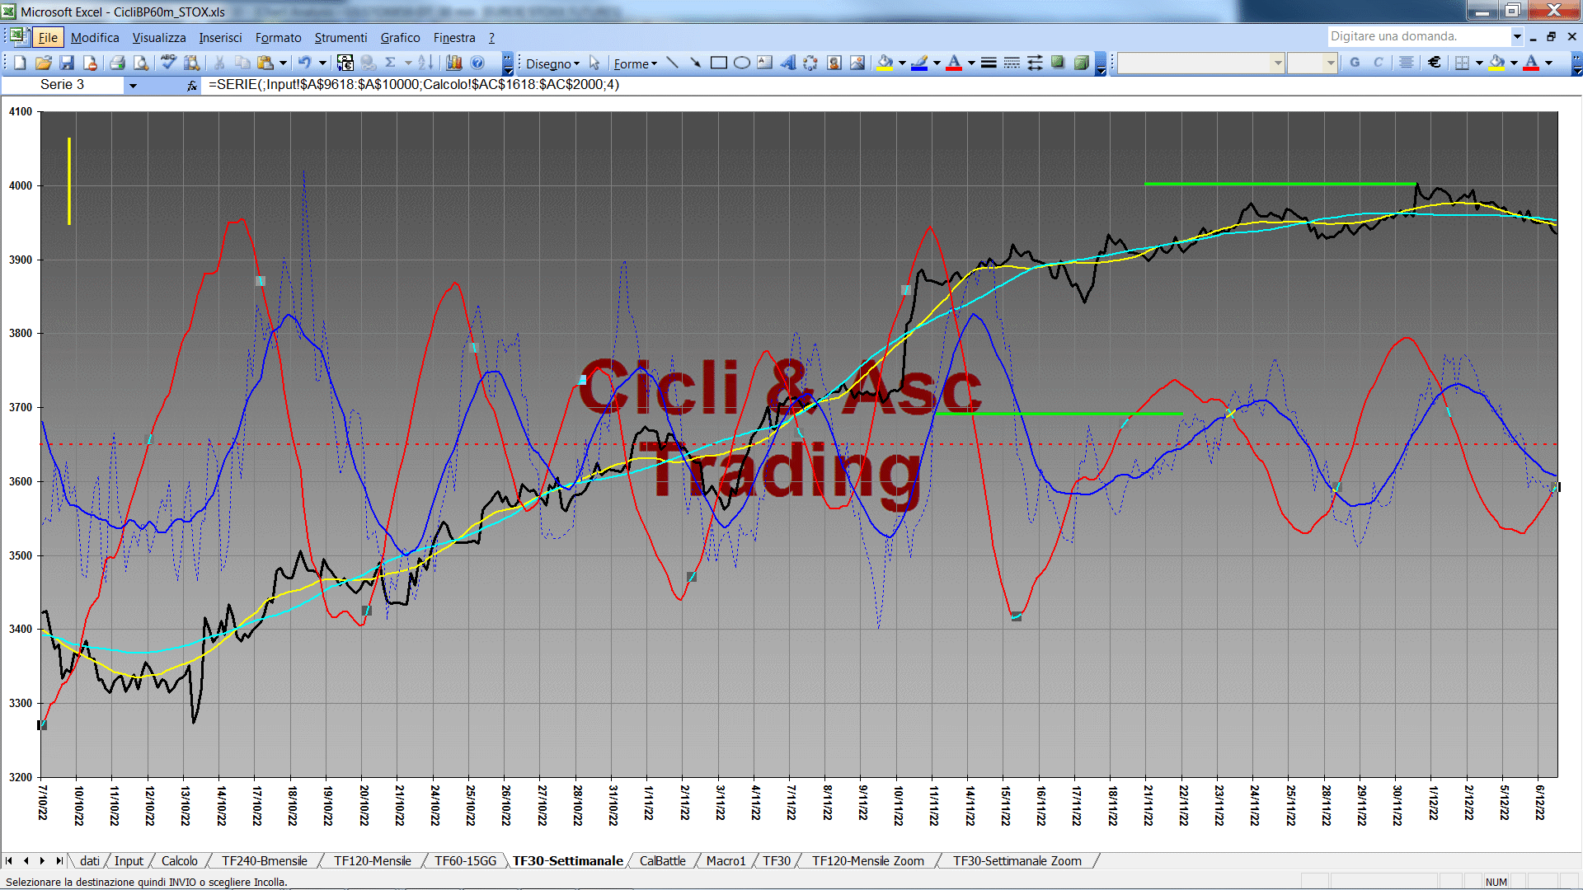Open arrow style options icon
Screen dimensions: 1583x890
(x=1035, y=63)
